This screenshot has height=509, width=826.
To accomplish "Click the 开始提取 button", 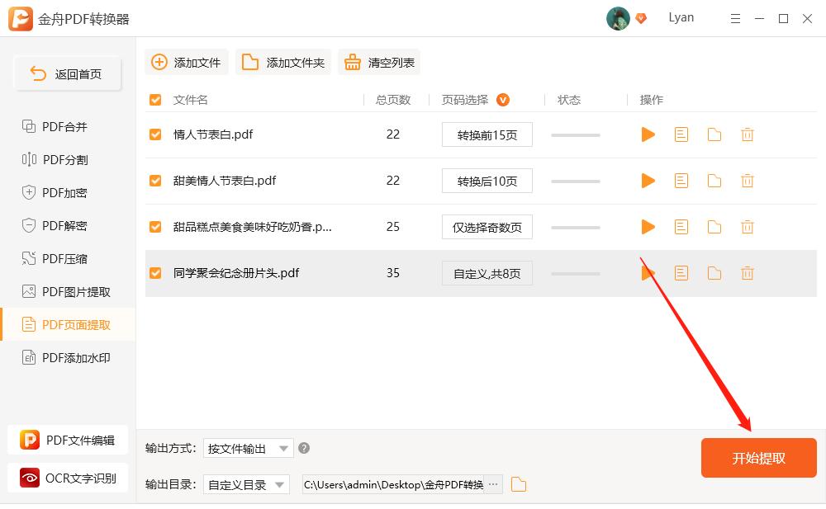I will [758, 458].
